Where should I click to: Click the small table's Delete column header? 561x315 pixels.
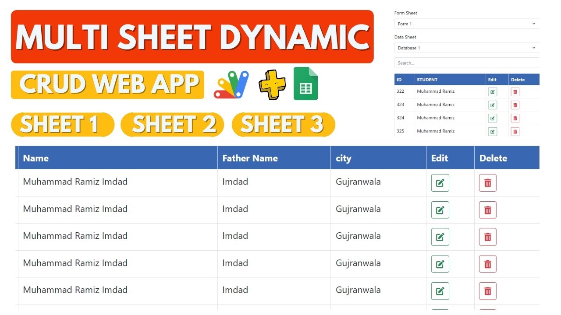pos(524,80)
